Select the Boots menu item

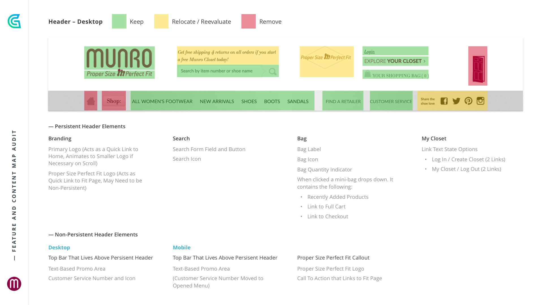[x=272, y=101]
